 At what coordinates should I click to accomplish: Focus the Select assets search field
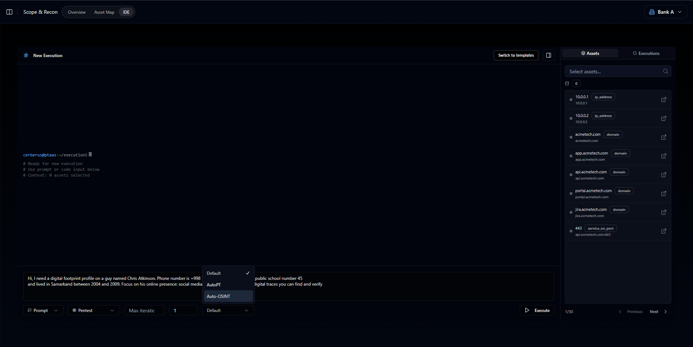point(618,71)
